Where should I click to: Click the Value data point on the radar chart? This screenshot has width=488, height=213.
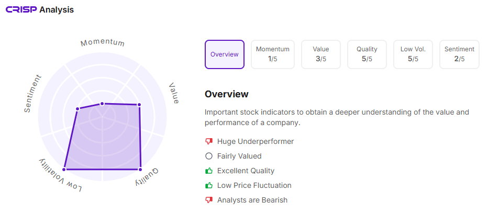click(x=139, y=105)
